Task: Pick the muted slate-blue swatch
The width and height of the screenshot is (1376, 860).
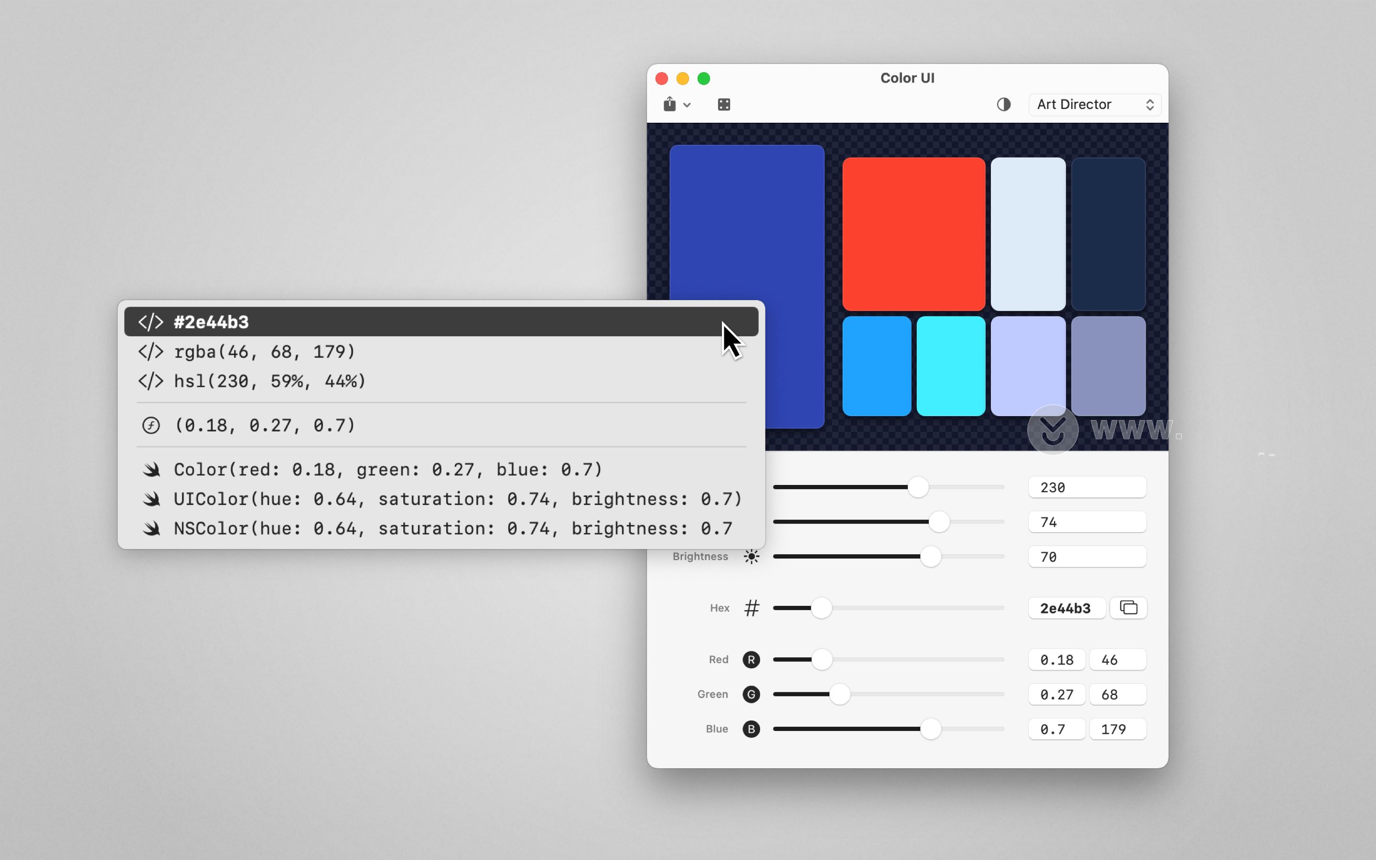Action: pos(1108,366)
